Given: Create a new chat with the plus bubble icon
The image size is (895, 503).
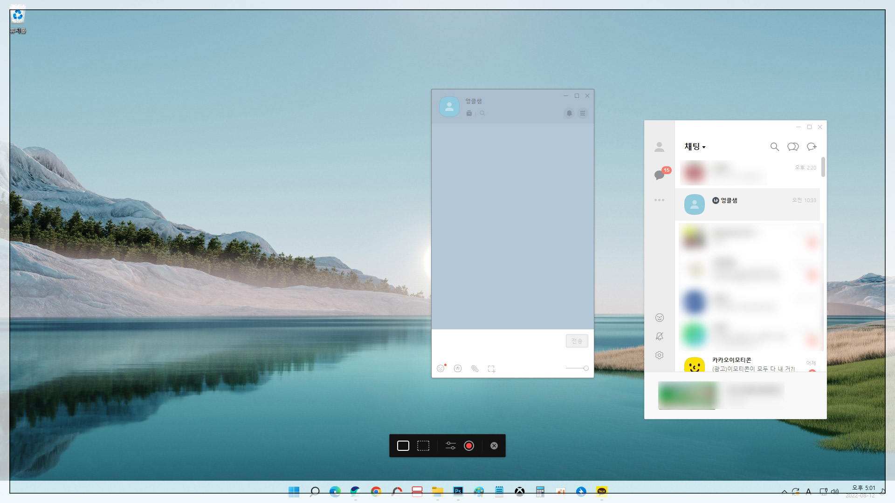Looking at the screenshot, I should pos(812,147).
